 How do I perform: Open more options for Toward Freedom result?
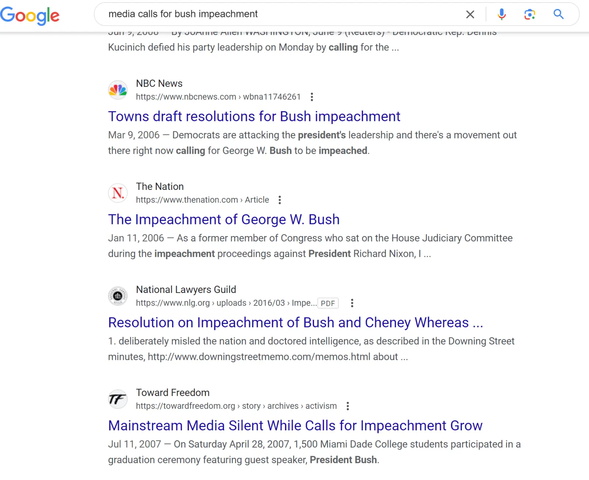tap(348, 406)
